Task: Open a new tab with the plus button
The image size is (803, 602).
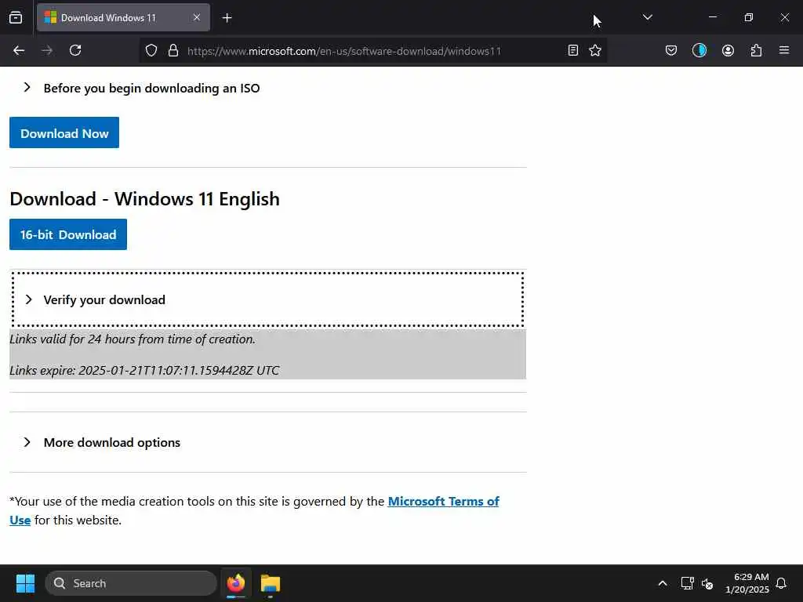Action: pos(227,18)
